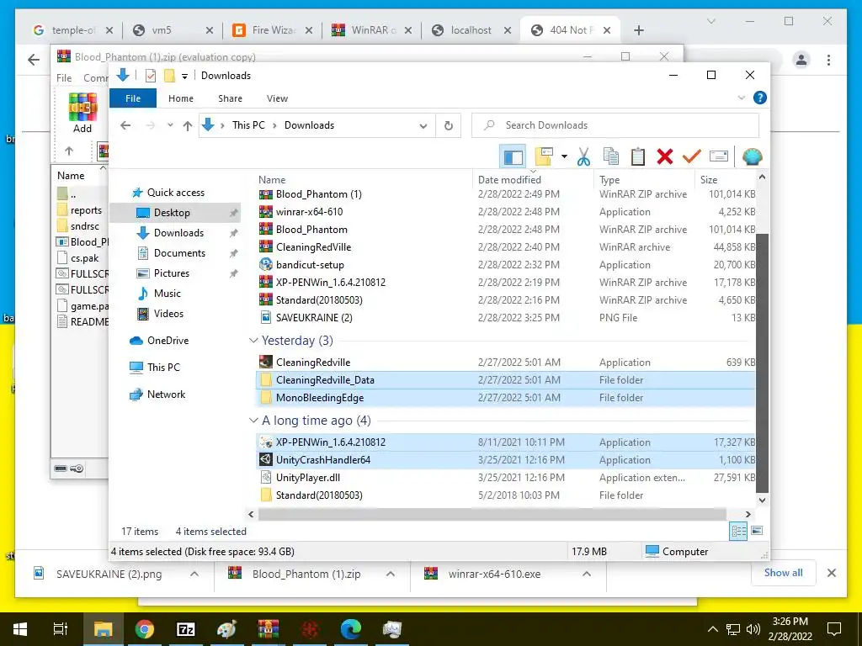Open Microsoft Edge from the taskbar

(350, 629)
